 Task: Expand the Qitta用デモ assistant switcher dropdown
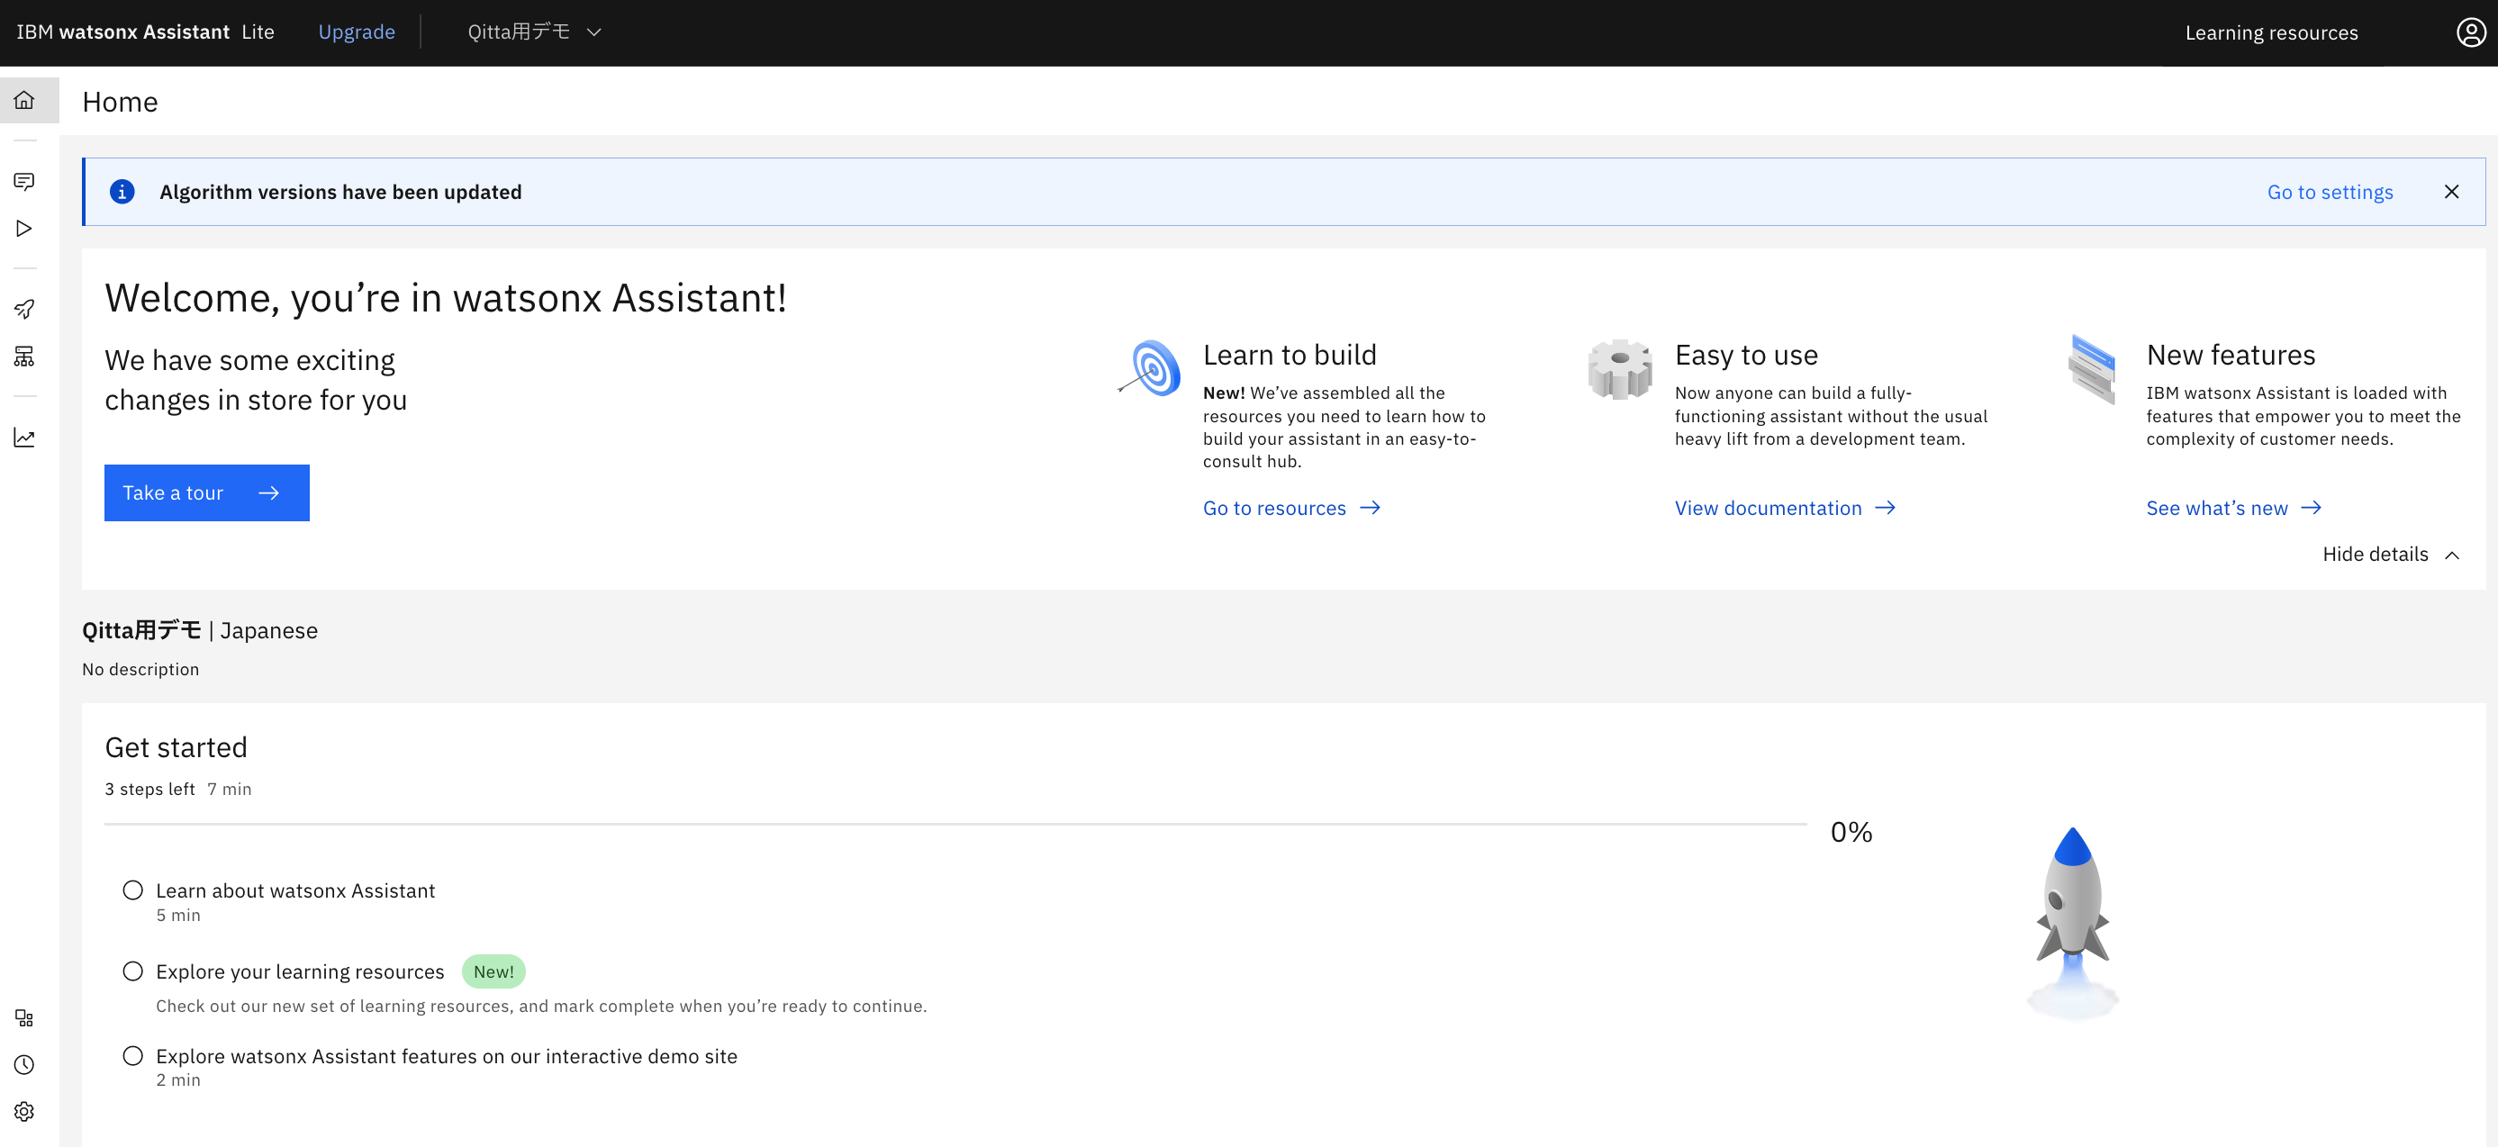(534, 32)
